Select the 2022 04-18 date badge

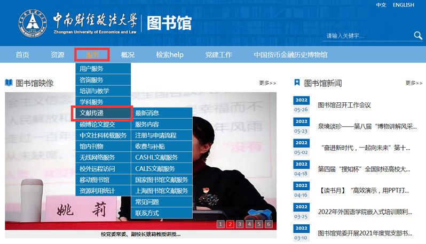coord(301,168)
